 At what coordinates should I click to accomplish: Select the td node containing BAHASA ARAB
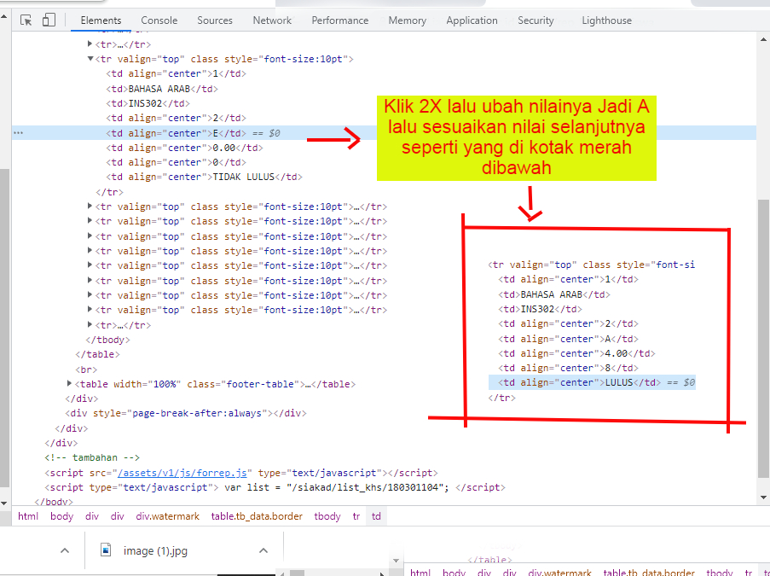point(162,89)
